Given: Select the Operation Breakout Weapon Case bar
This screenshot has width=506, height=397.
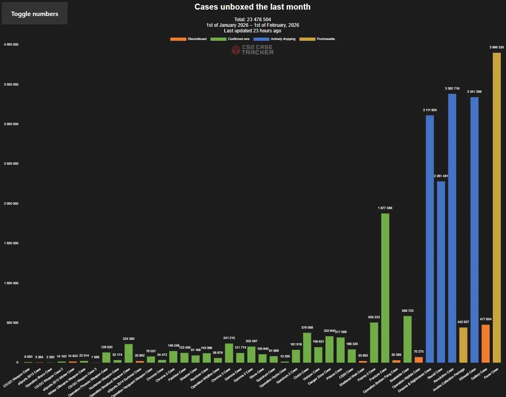Looking at the screenshot, I should 129,353.
